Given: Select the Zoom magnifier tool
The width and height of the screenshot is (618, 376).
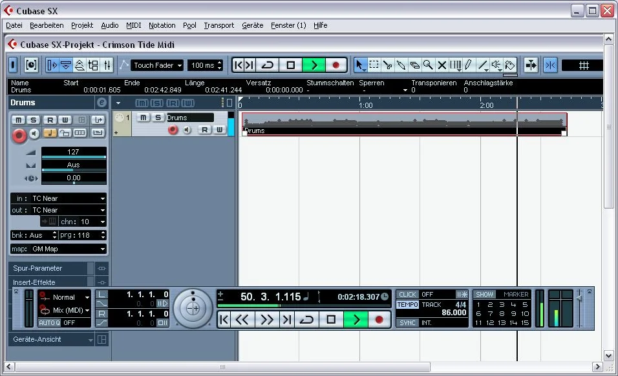Looking at the screenshot, I should tap(428, 65).
